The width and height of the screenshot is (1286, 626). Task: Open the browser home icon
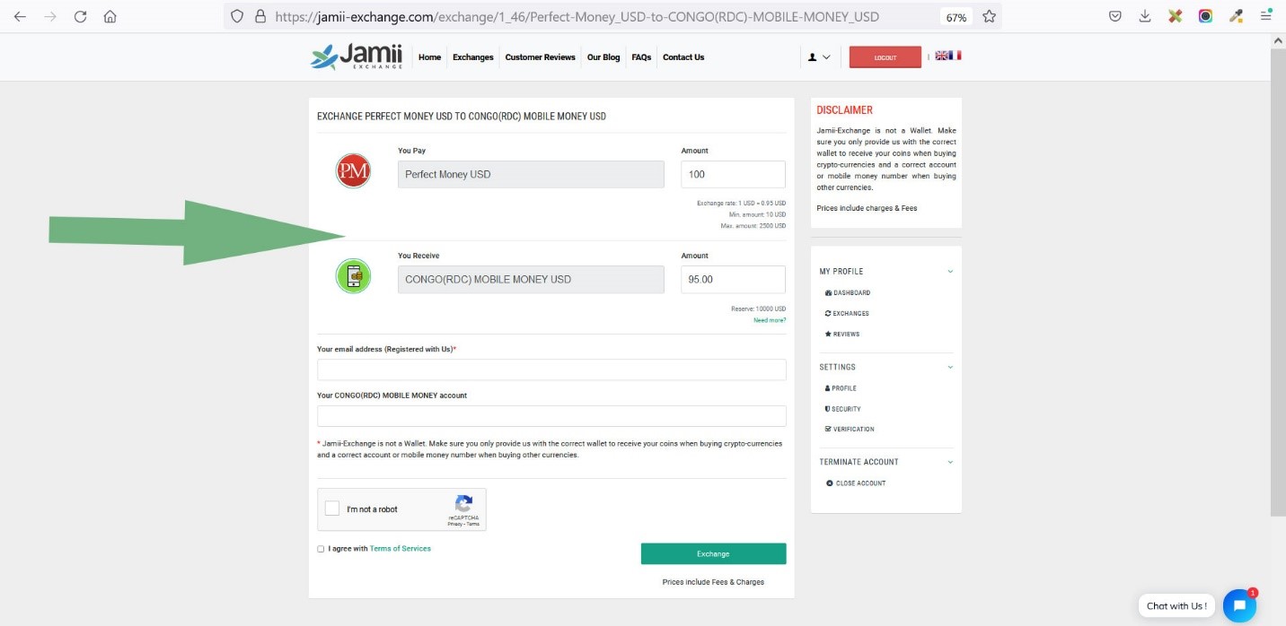point(110,16)
